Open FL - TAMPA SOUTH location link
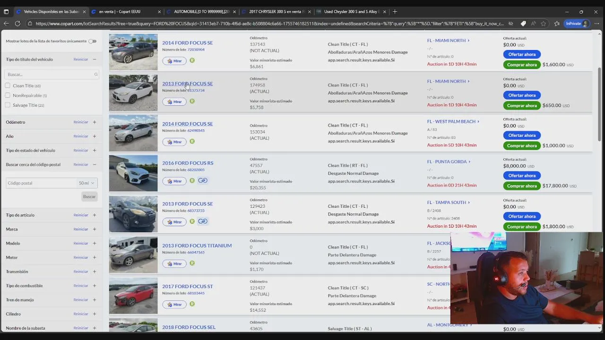 448,202
